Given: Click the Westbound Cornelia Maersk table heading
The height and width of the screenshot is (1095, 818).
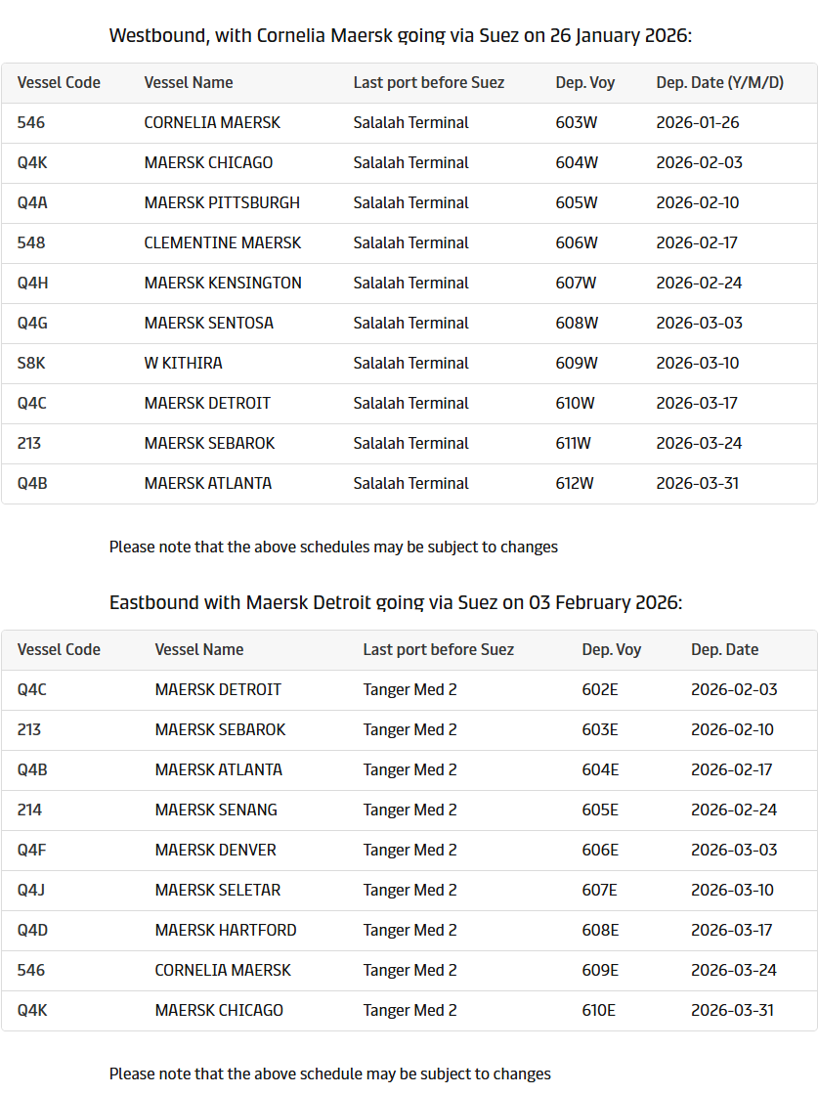Looking at the screenshot, I should point(401,36).
